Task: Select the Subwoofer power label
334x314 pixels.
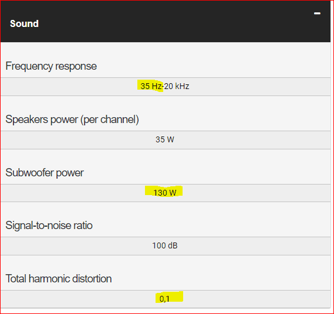Action: tap(45, 173)
